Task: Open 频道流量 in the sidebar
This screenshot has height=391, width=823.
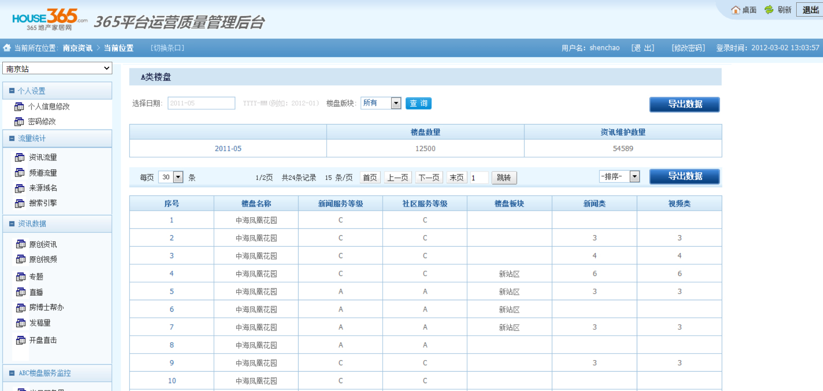Action: tap(43, 173)
